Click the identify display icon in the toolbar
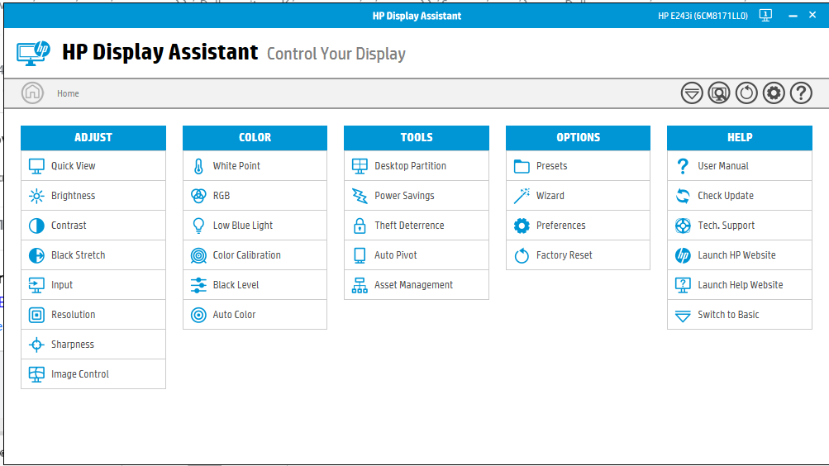 click(x=719, y=93)
